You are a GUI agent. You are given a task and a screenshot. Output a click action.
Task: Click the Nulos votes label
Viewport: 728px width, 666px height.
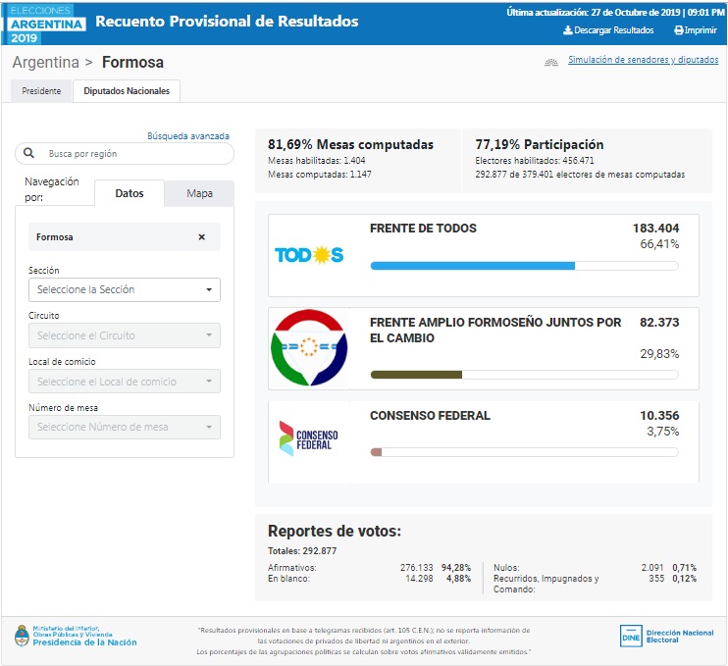(506, 568)
